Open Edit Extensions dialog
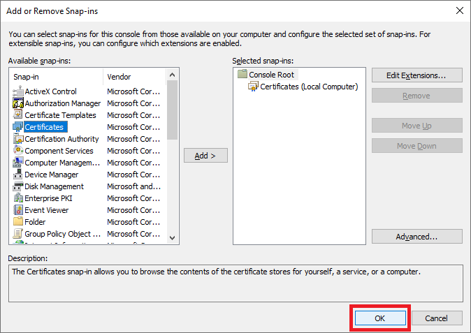Screen dimensions: 471x333 coord(416,75)
